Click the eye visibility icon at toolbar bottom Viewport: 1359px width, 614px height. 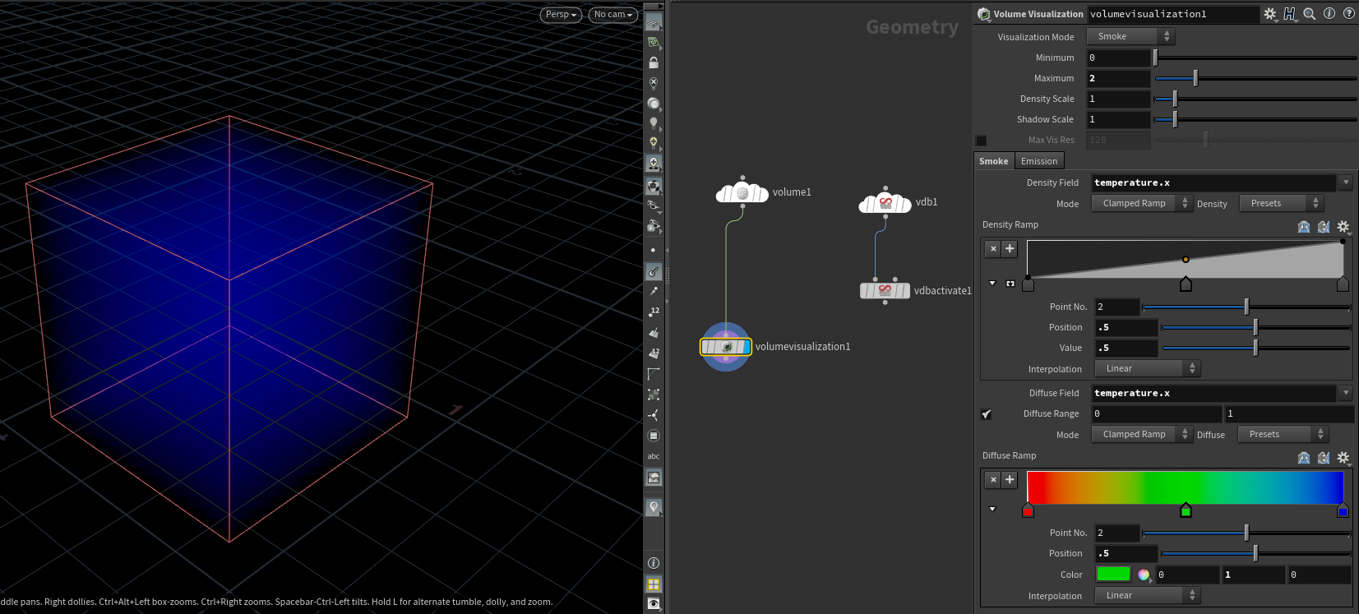coord(654,604)
